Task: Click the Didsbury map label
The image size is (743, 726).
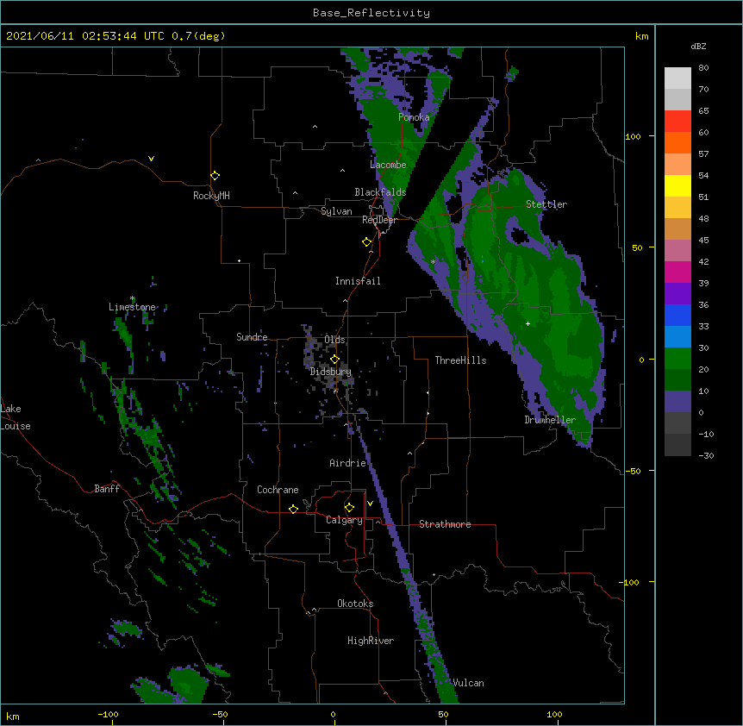Action: pyautogui.click(x=330, y=372)
